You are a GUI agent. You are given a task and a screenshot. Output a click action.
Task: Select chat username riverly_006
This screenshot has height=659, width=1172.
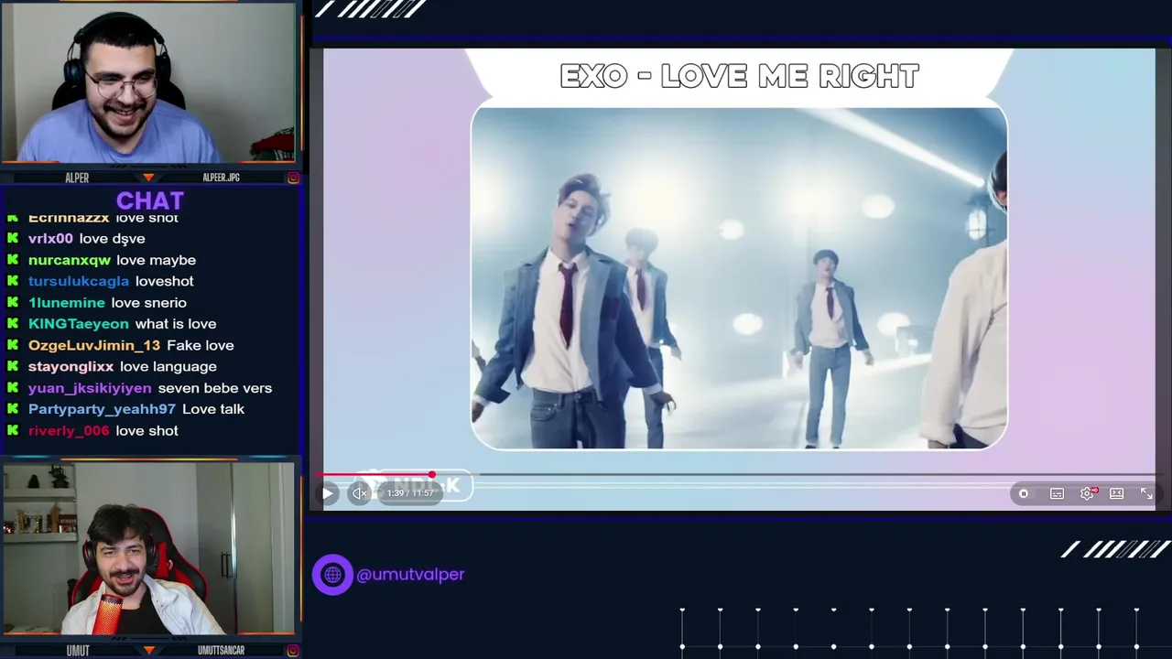[69, 430]
